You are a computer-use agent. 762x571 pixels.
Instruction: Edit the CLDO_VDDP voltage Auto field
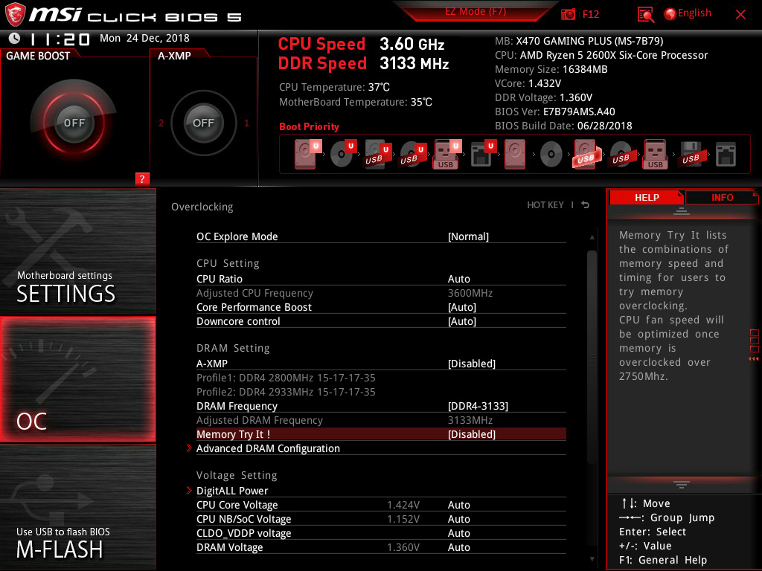click(458, 533)
